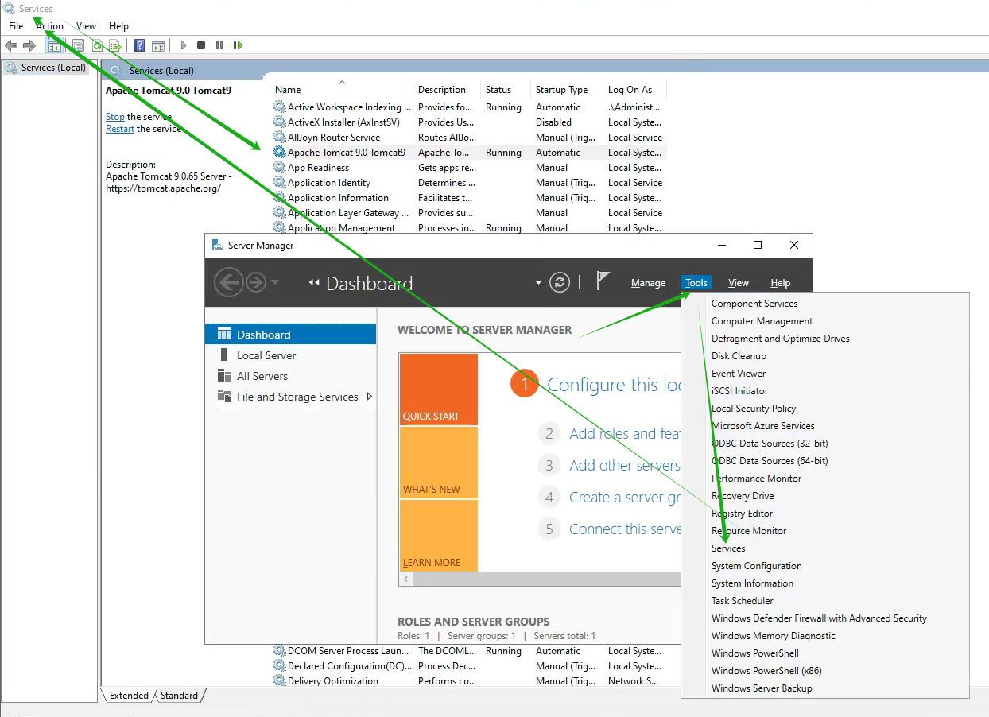Click All Servers icon in sidebar
The image size is (989, 717).
click(x=224, y=376)
